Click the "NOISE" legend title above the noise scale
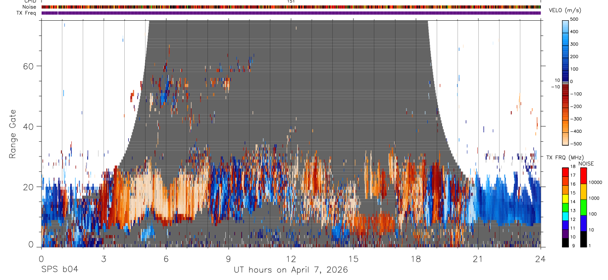 (x=586, y=163)
